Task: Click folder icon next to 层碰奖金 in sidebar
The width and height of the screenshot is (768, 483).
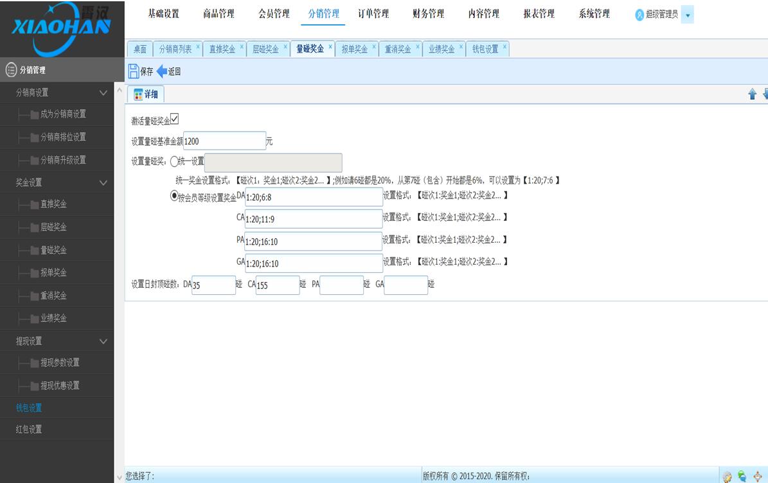Action: pyautogui.click(x=35, y=227)
